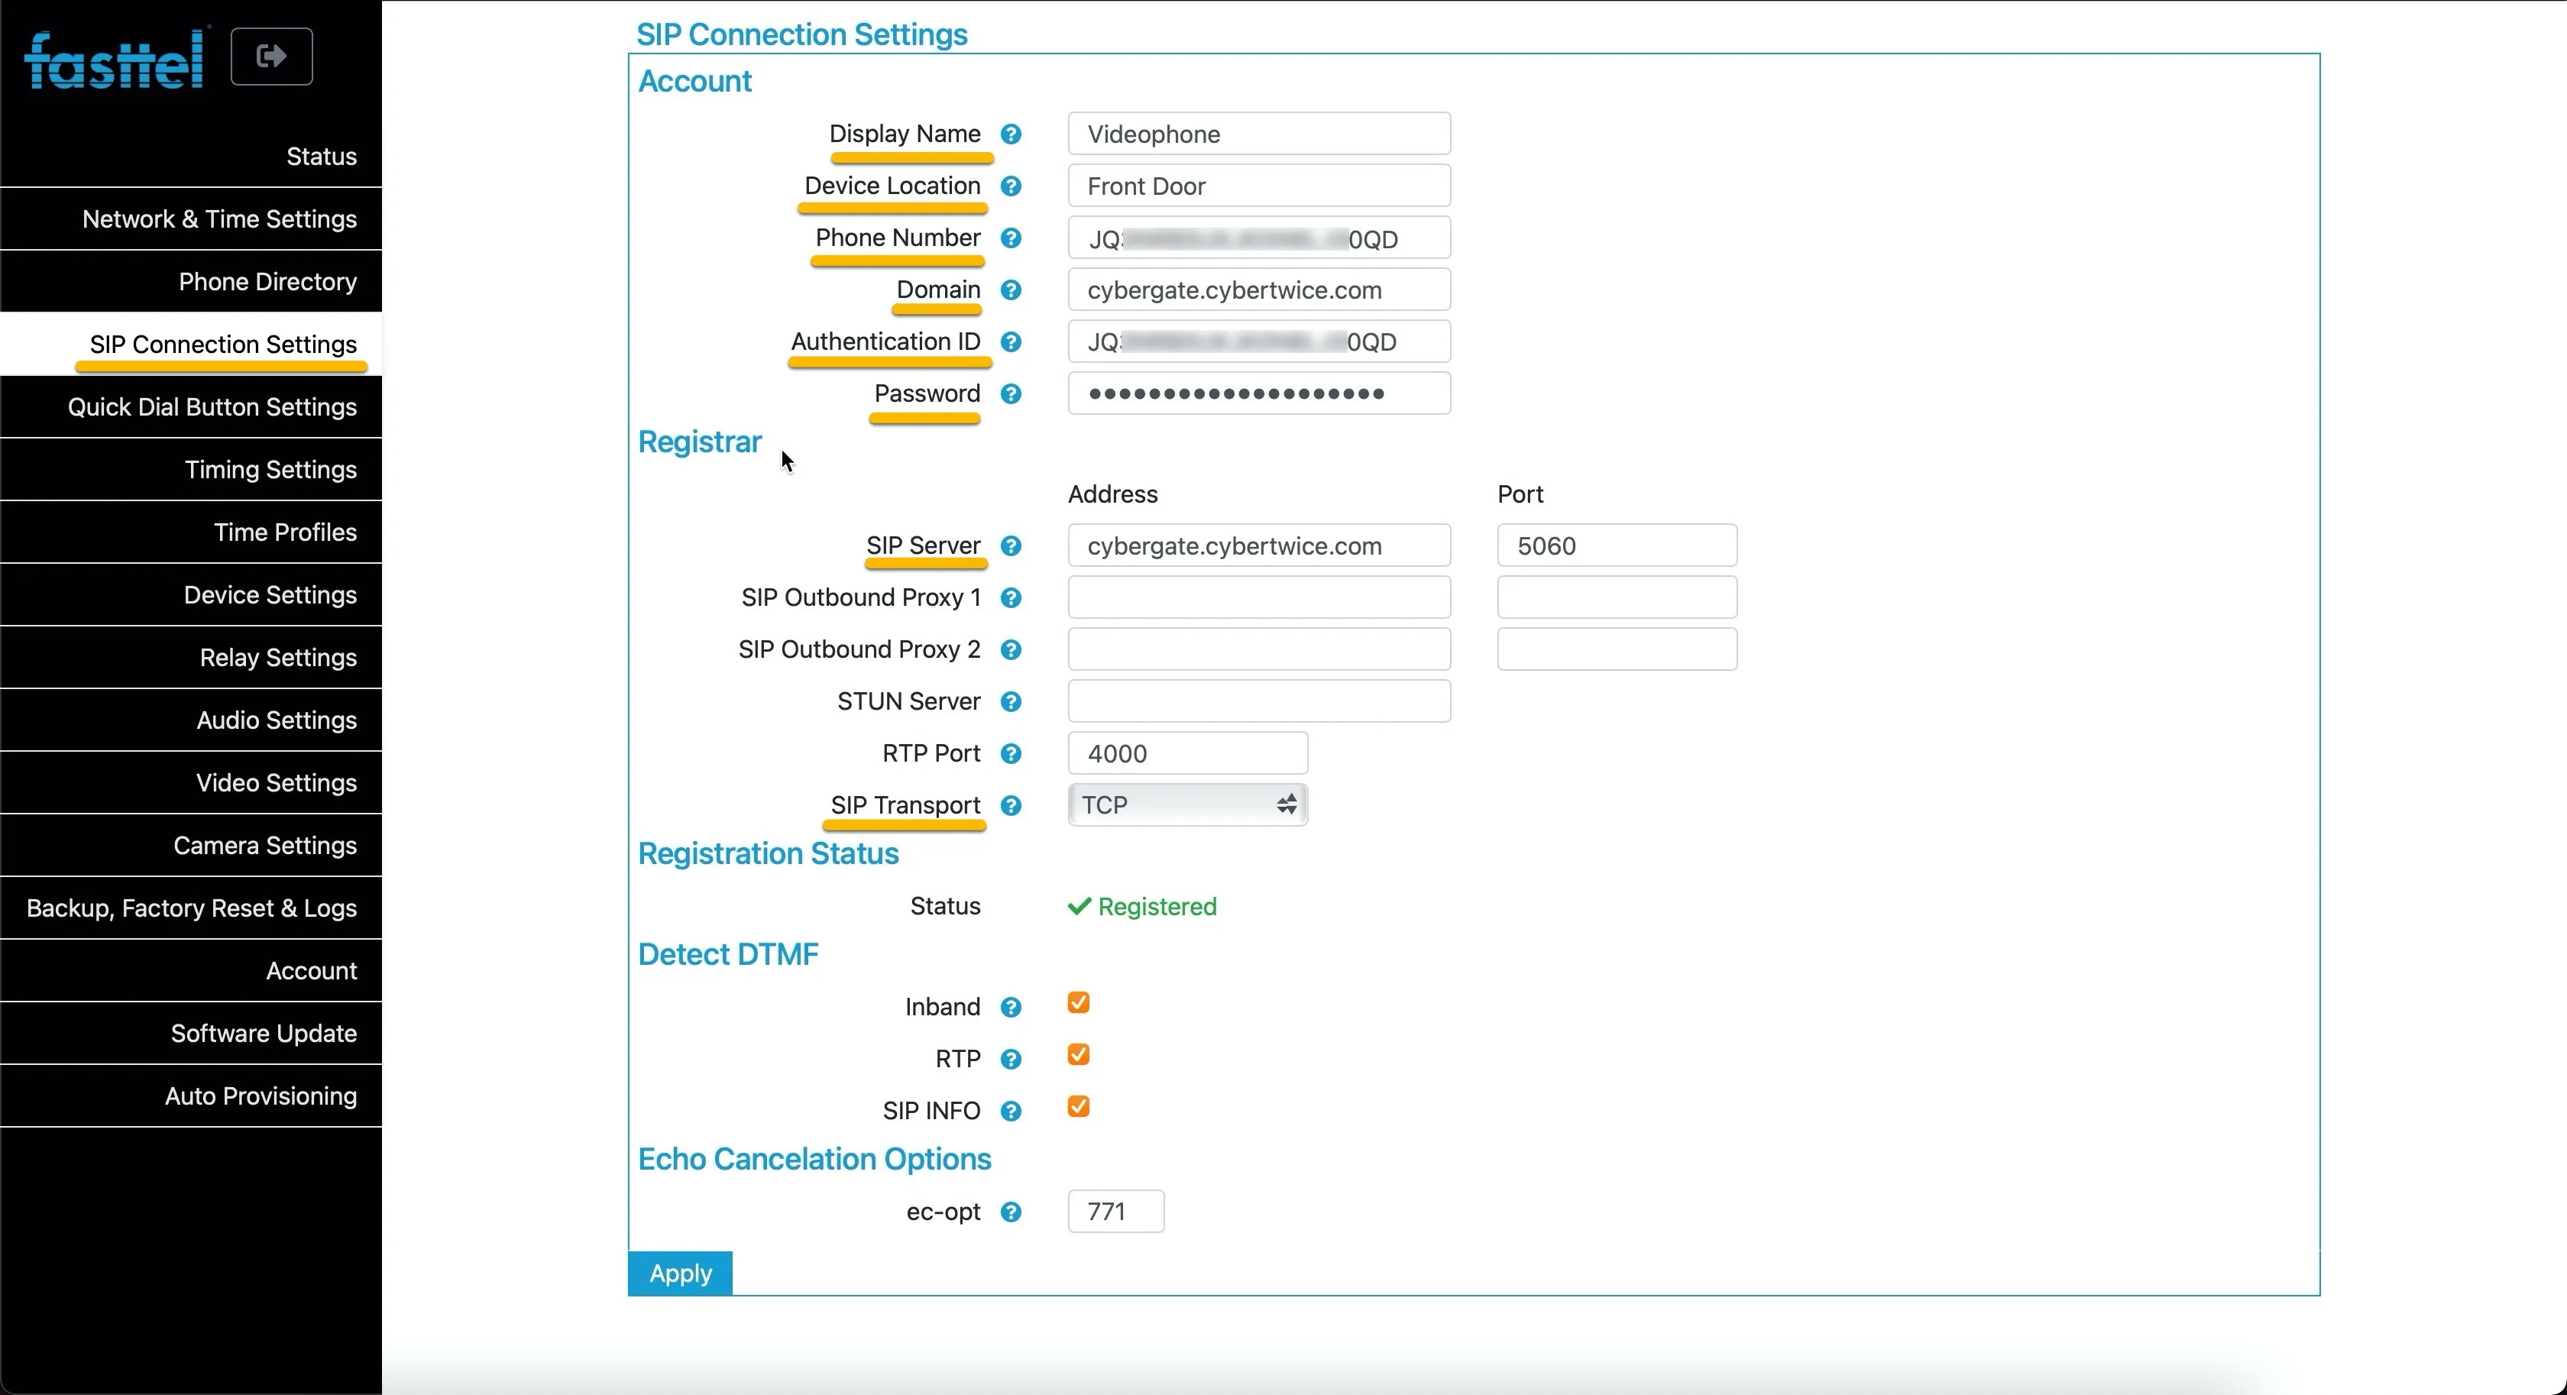Open the Device Location help icon
The image size is (2567, 1395).
(1011, 186)
